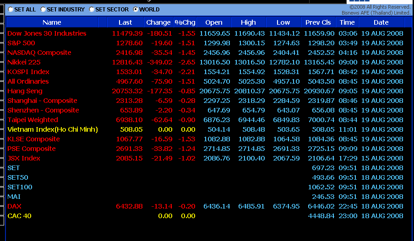Click KLSE Composite last value 1067.77
414x241 pixels.
point(129,139)
